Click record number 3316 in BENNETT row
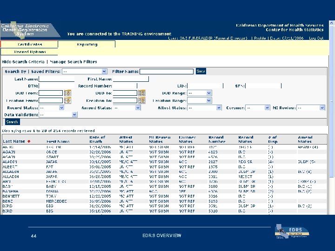Screen dimensions: 335x251 [x=213, y=196]
